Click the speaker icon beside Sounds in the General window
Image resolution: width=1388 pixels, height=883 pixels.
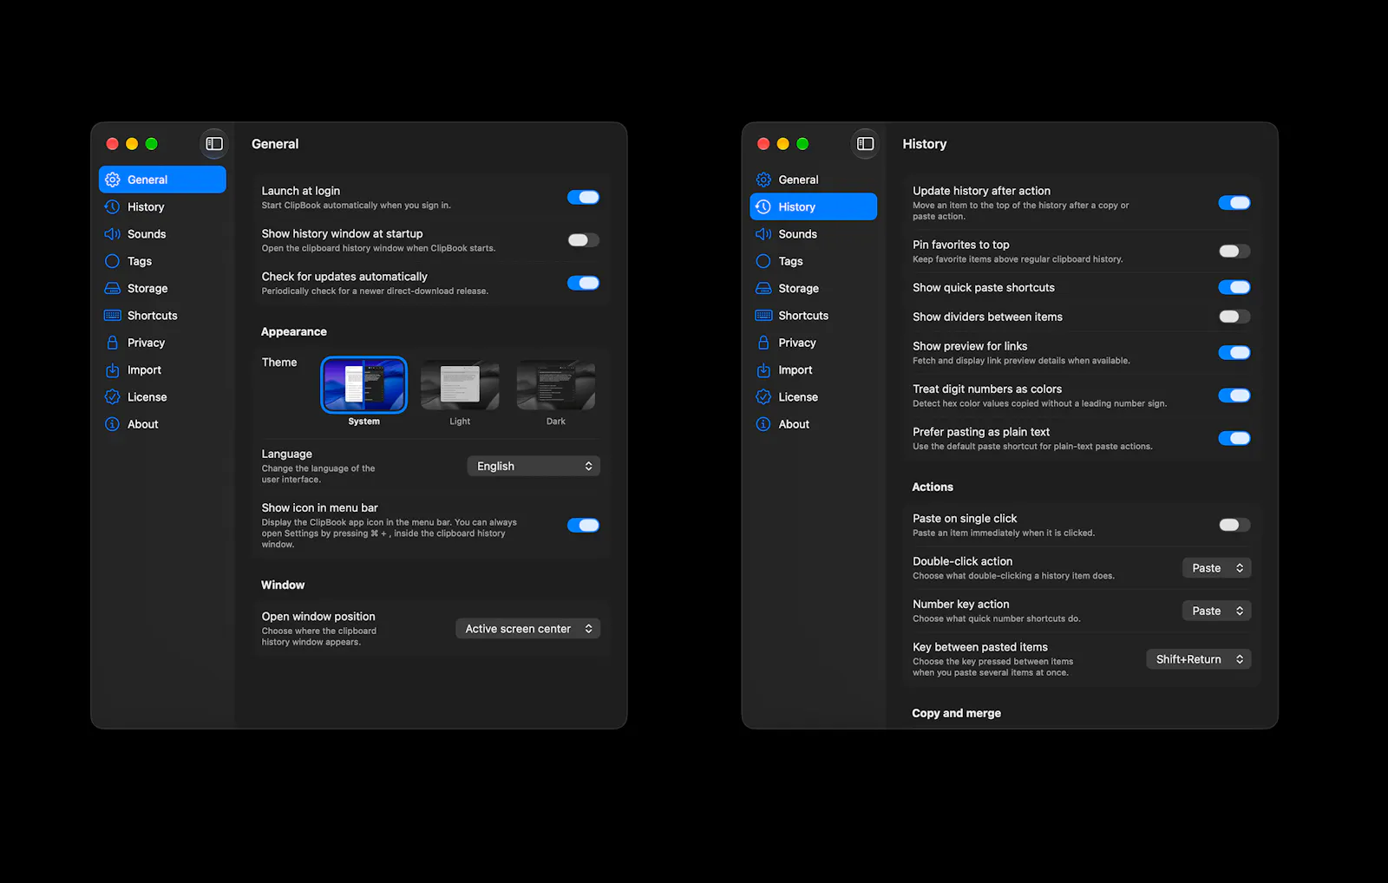[112, 234]
